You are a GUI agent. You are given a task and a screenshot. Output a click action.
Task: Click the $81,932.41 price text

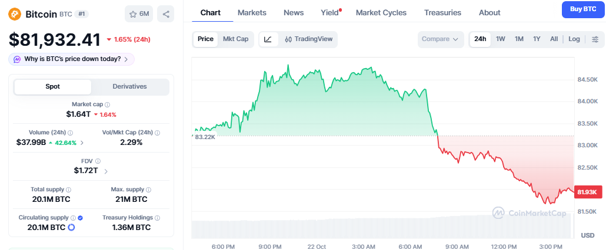coord(55,39)
